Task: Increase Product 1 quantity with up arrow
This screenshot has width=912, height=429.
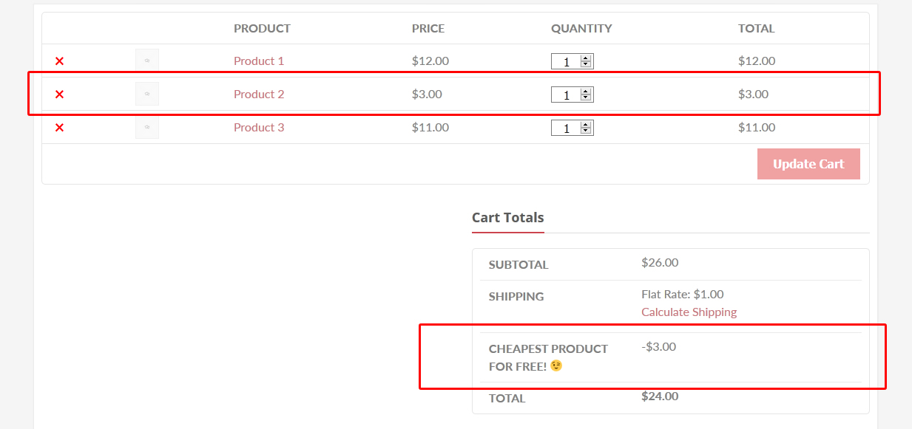Action: 586,58
